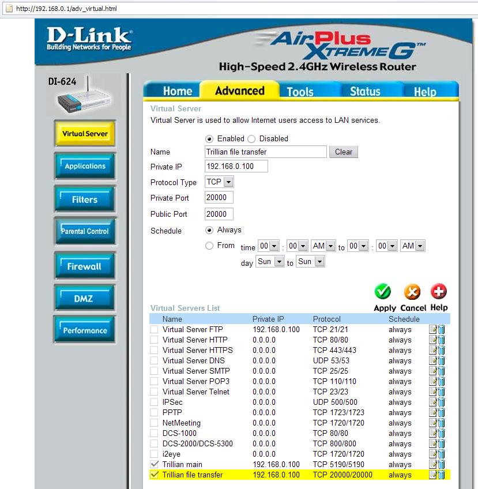Edit the Virtual Server POP3 entry
The image size is (478, 489).
coord(433,381)
